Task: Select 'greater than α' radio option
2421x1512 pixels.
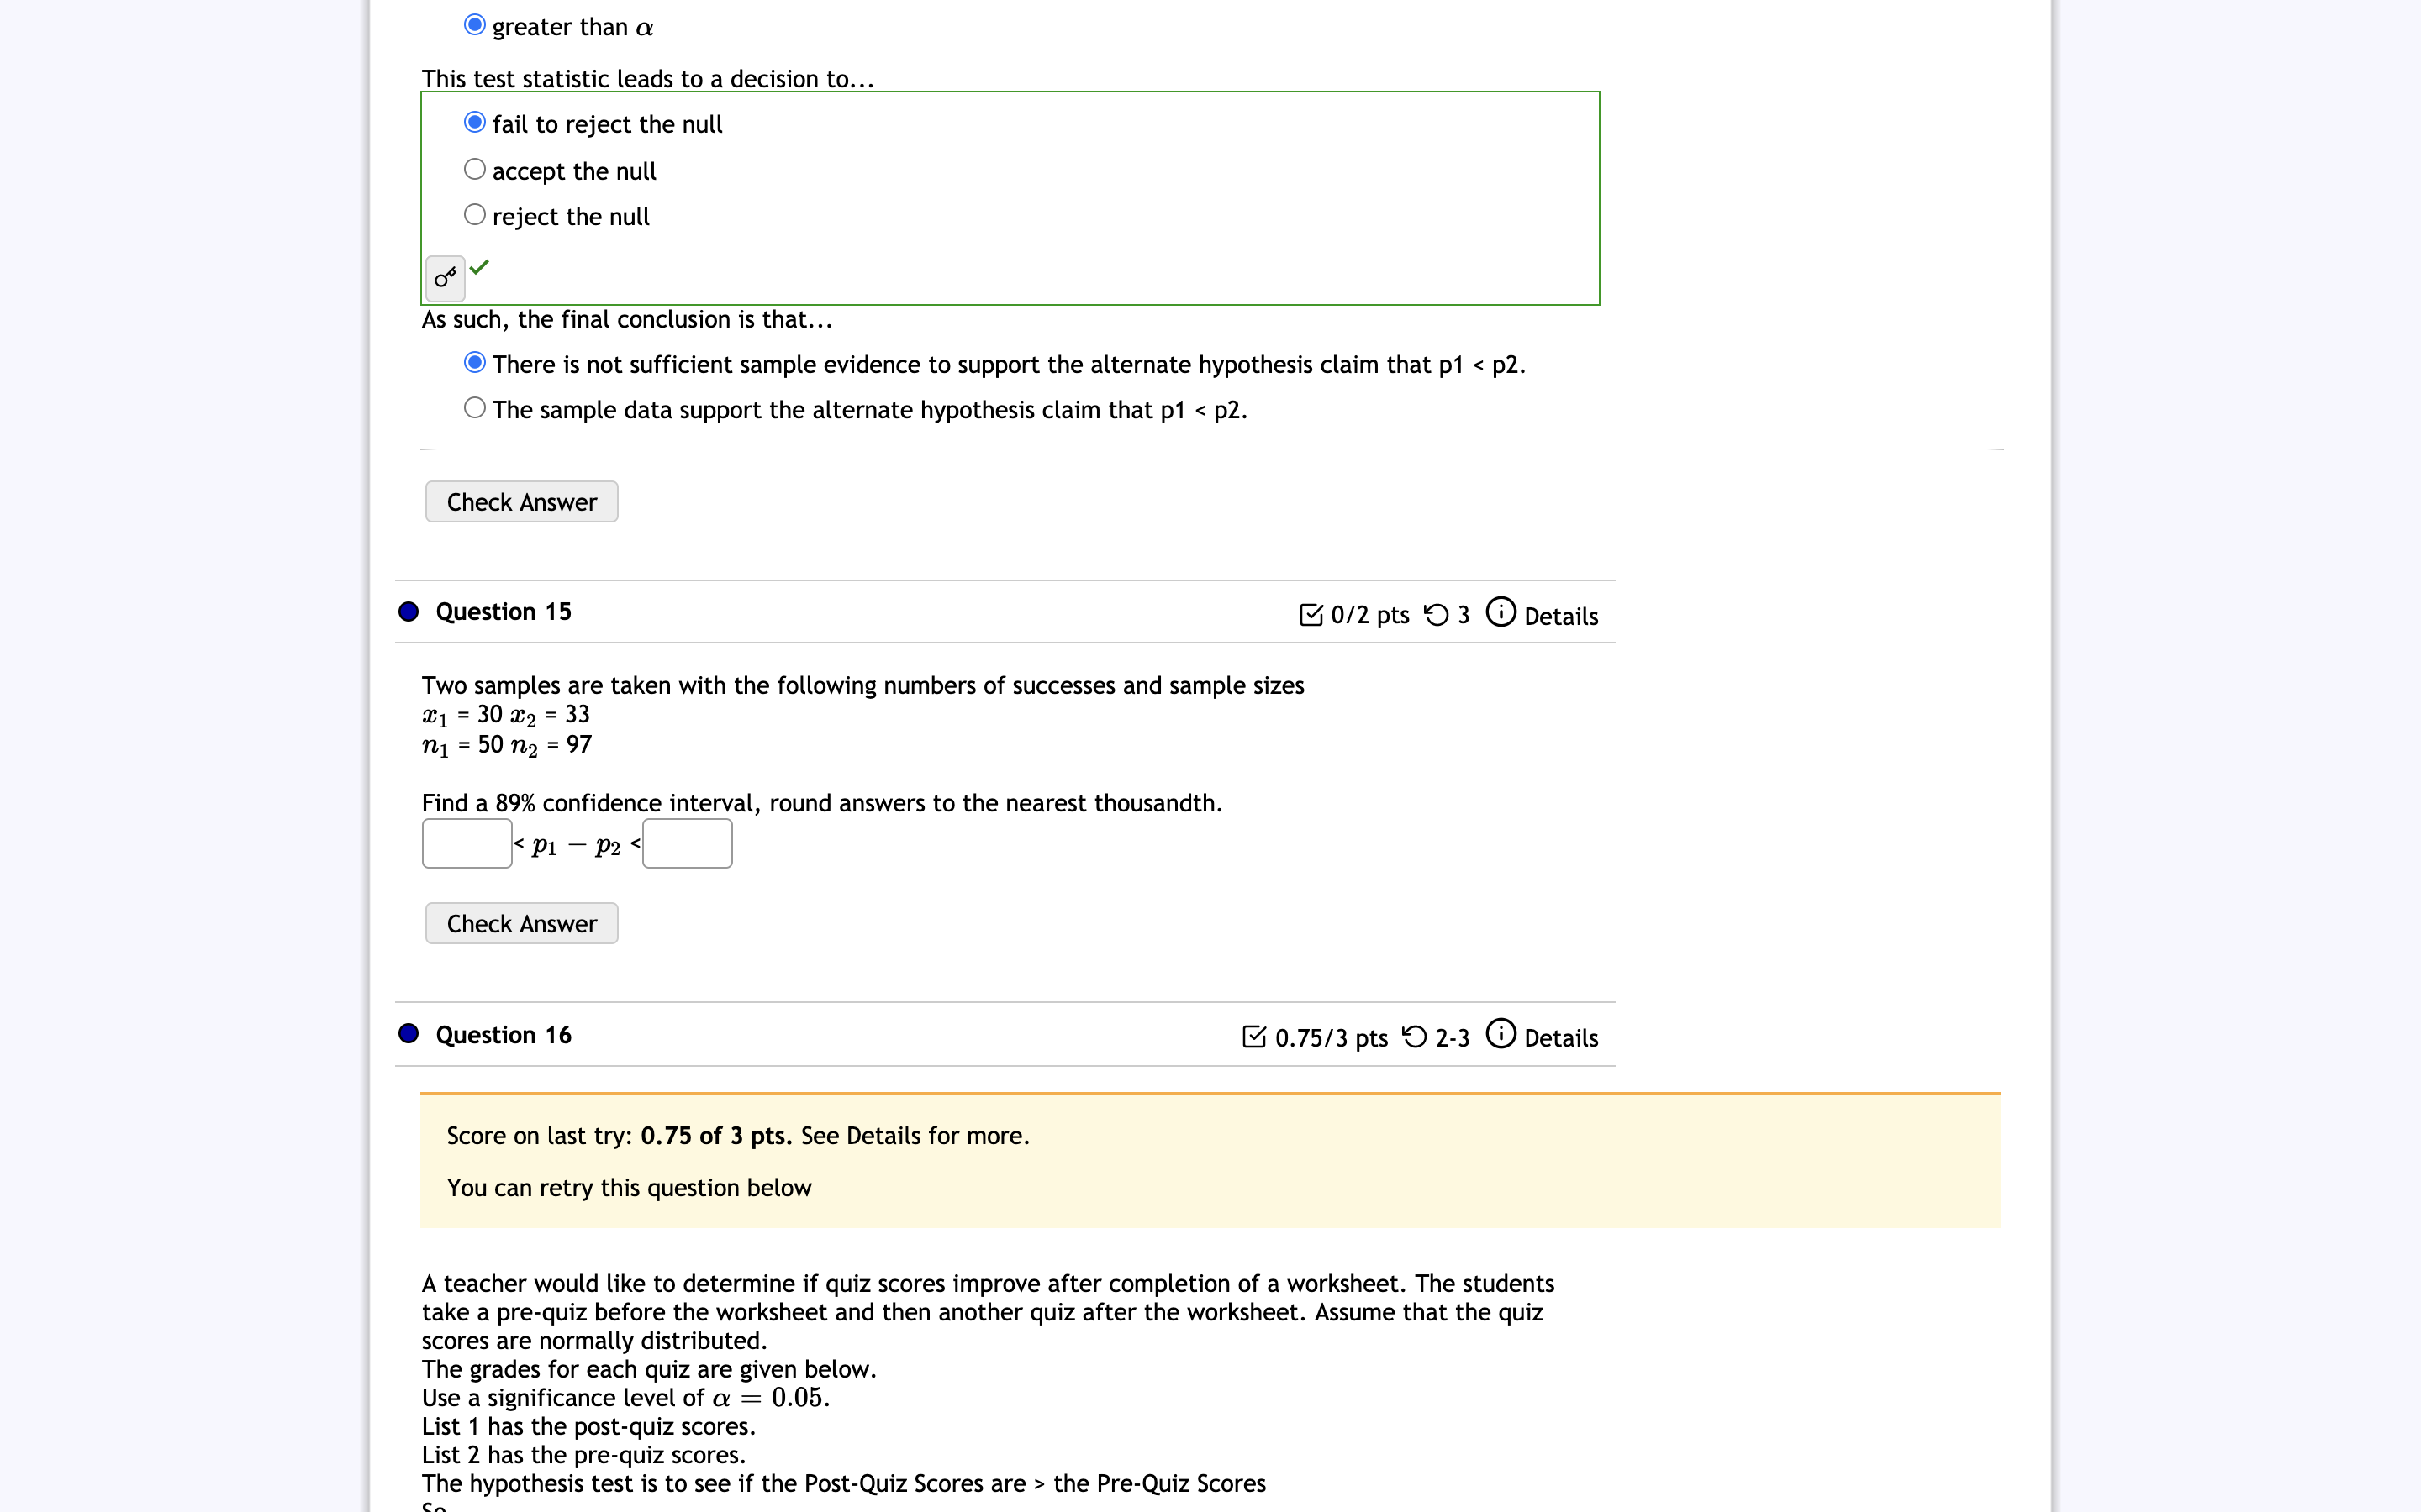Action: [x=475, y=25]
